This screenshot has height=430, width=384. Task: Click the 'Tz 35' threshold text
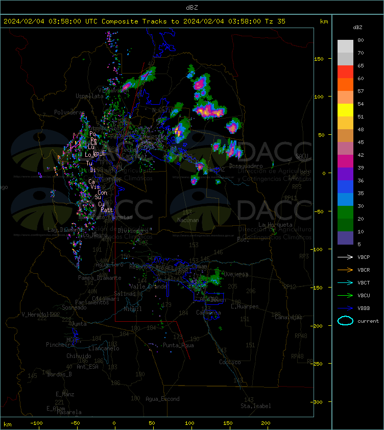point(275,21)
